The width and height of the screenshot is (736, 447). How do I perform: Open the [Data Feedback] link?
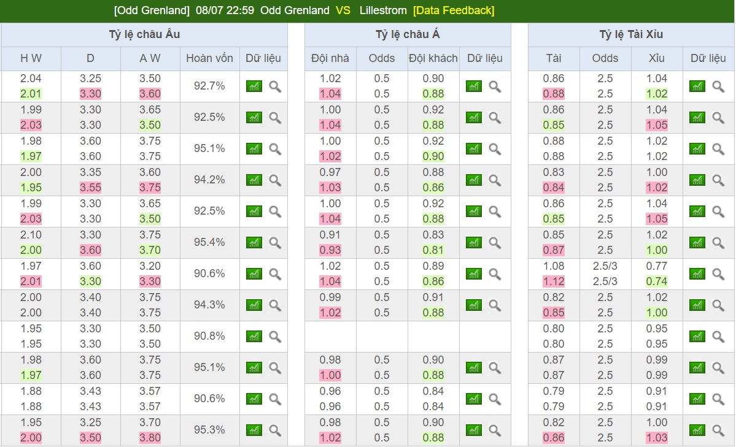point(454,10)
